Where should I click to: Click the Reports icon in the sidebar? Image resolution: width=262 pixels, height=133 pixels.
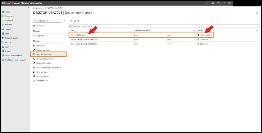tap(3, 42)
